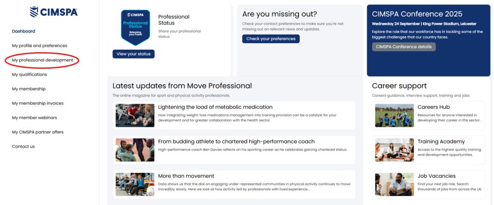Open CIMSPA Conference details

tap(404, 47)
